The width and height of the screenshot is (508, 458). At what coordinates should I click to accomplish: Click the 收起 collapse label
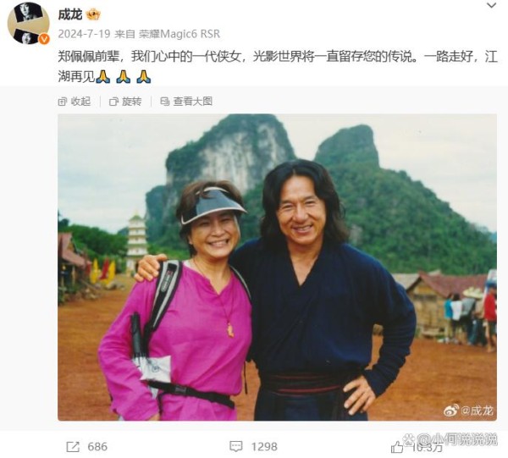coord(80,102)
